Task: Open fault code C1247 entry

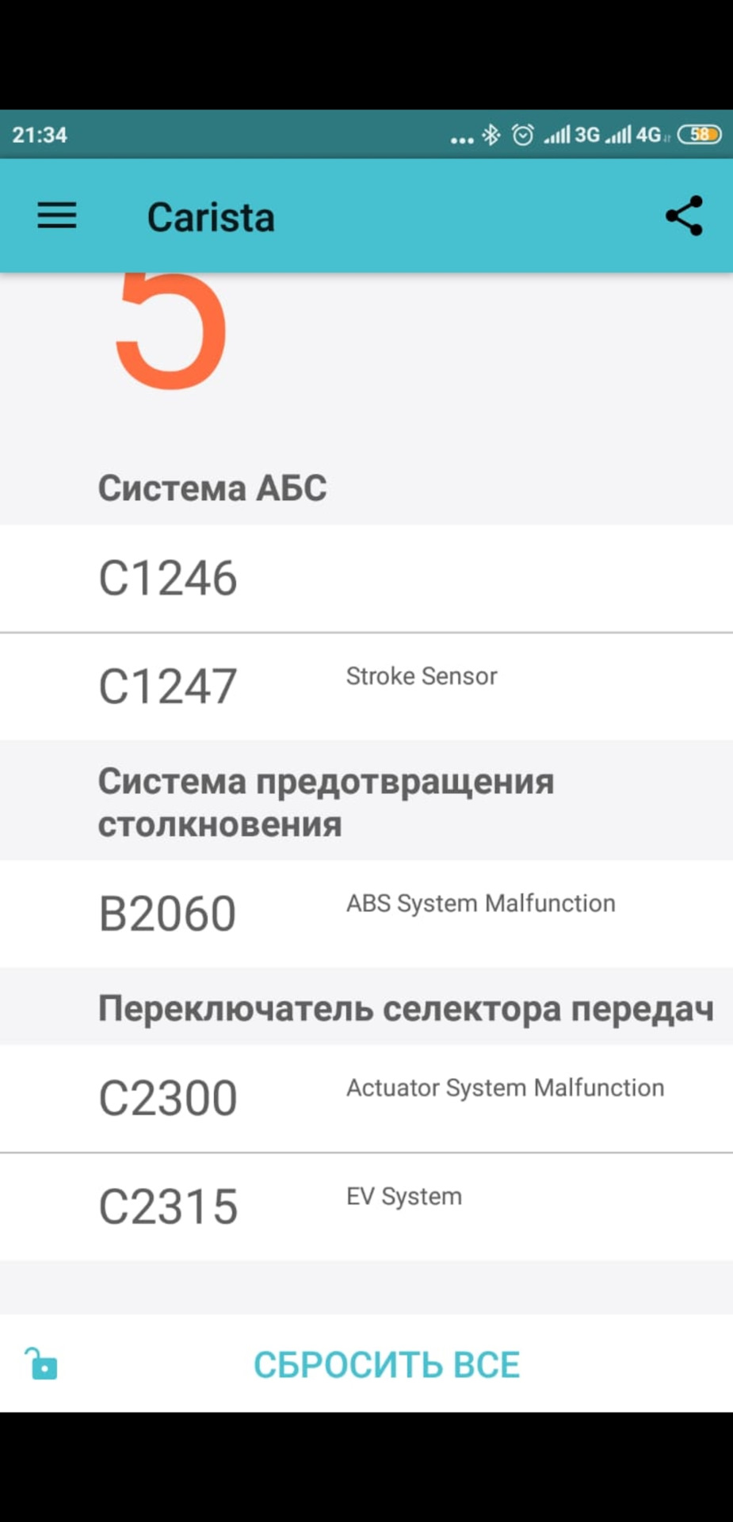Action: tap(366, 686)
